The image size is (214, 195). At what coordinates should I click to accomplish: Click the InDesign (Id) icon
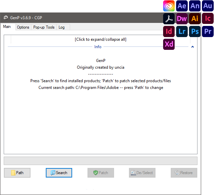(169, 32)
